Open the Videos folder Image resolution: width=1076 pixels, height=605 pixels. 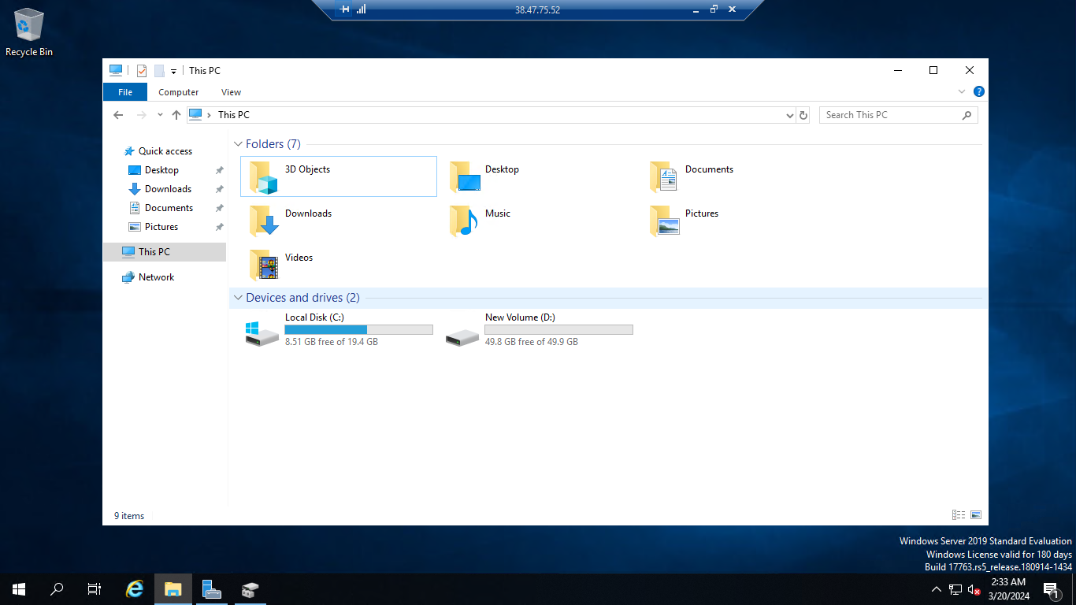click(299, 257)
